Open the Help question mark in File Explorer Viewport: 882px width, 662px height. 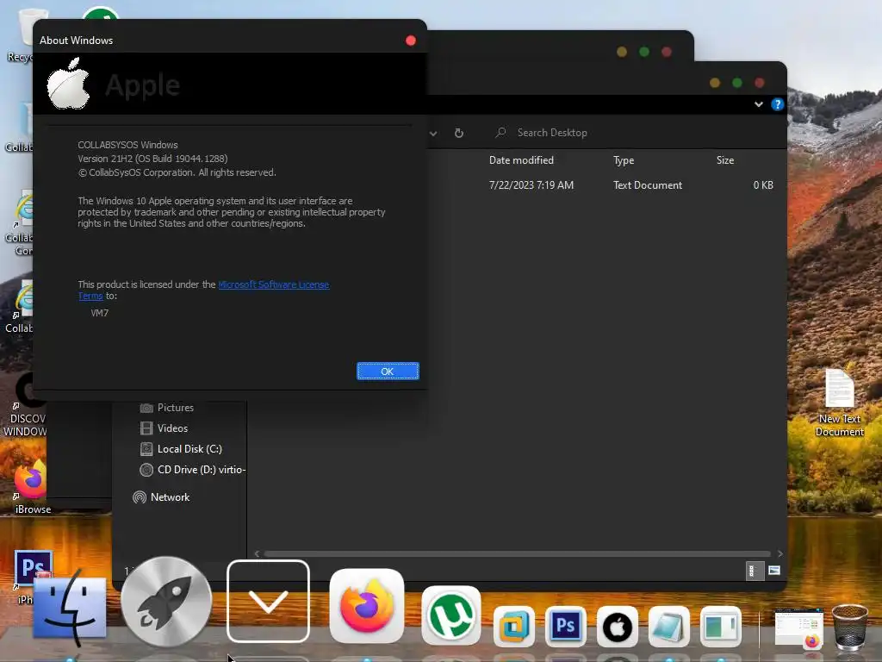tap(778, 104)
